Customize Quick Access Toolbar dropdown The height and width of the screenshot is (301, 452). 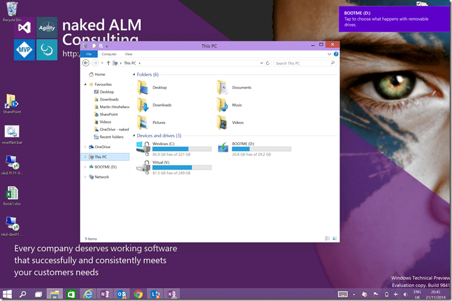107,47
